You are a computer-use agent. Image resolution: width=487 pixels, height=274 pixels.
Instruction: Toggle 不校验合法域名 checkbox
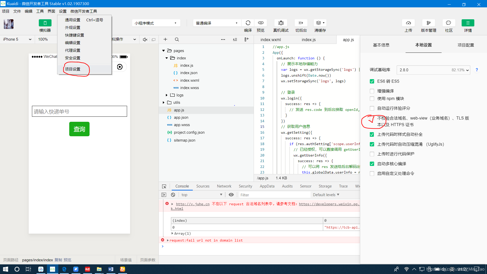coord(372,118)
